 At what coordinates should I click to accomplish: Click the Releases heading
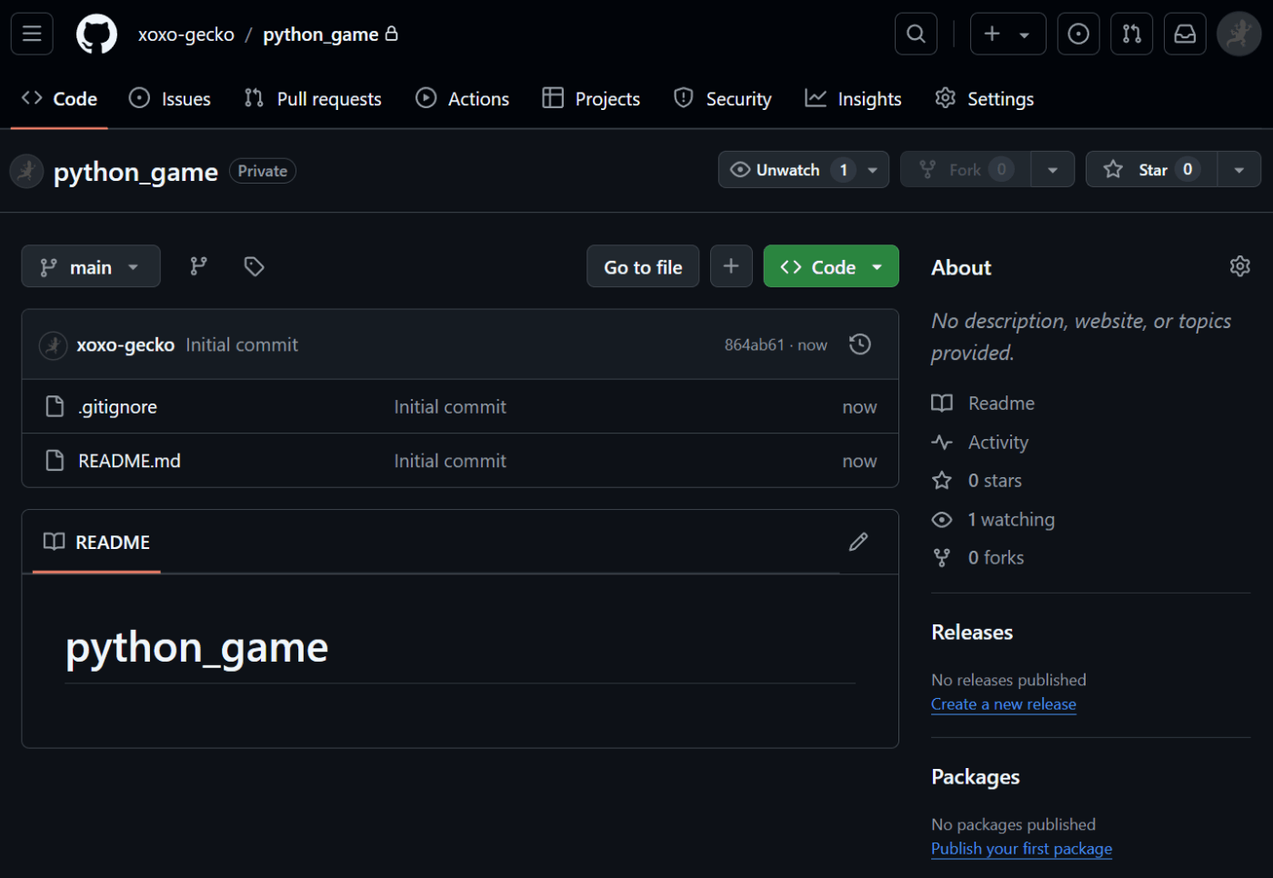pyautogui.click(x=972, y=633)
